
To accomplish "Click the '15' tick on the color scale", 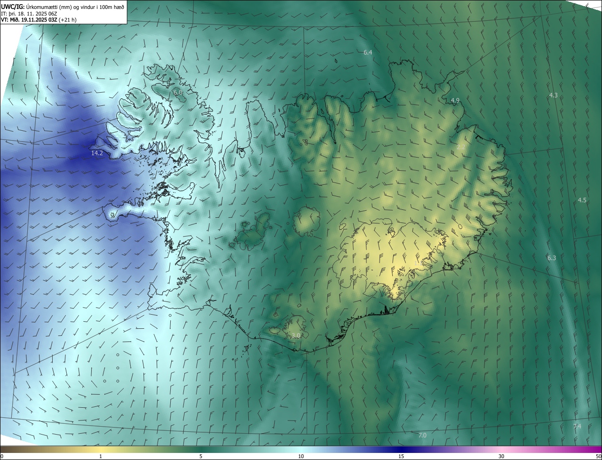I will click(x=401, y=457).
